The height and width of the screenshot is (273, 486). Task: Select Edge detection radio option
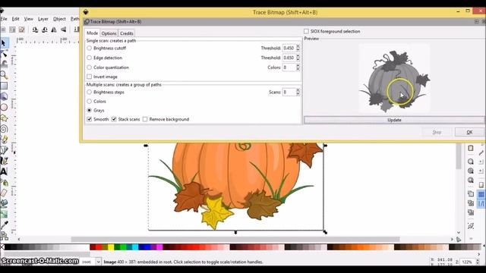(90, 58)
